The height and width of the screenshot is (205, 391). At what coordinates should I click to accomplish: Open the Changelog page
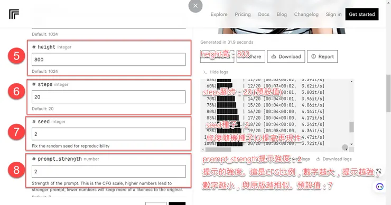[x=306, y=14]
